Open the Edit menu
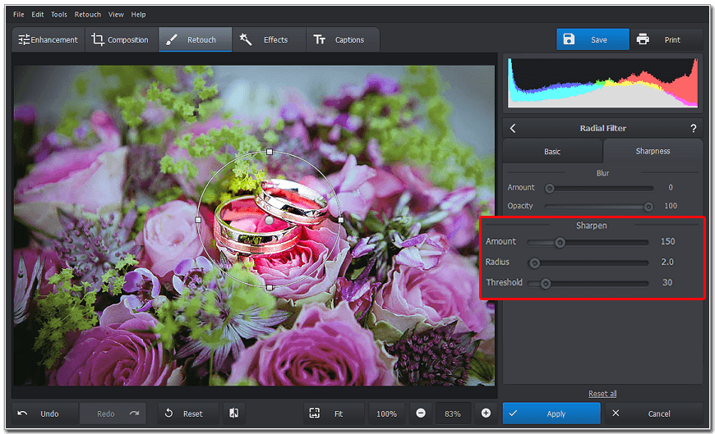 38,15
